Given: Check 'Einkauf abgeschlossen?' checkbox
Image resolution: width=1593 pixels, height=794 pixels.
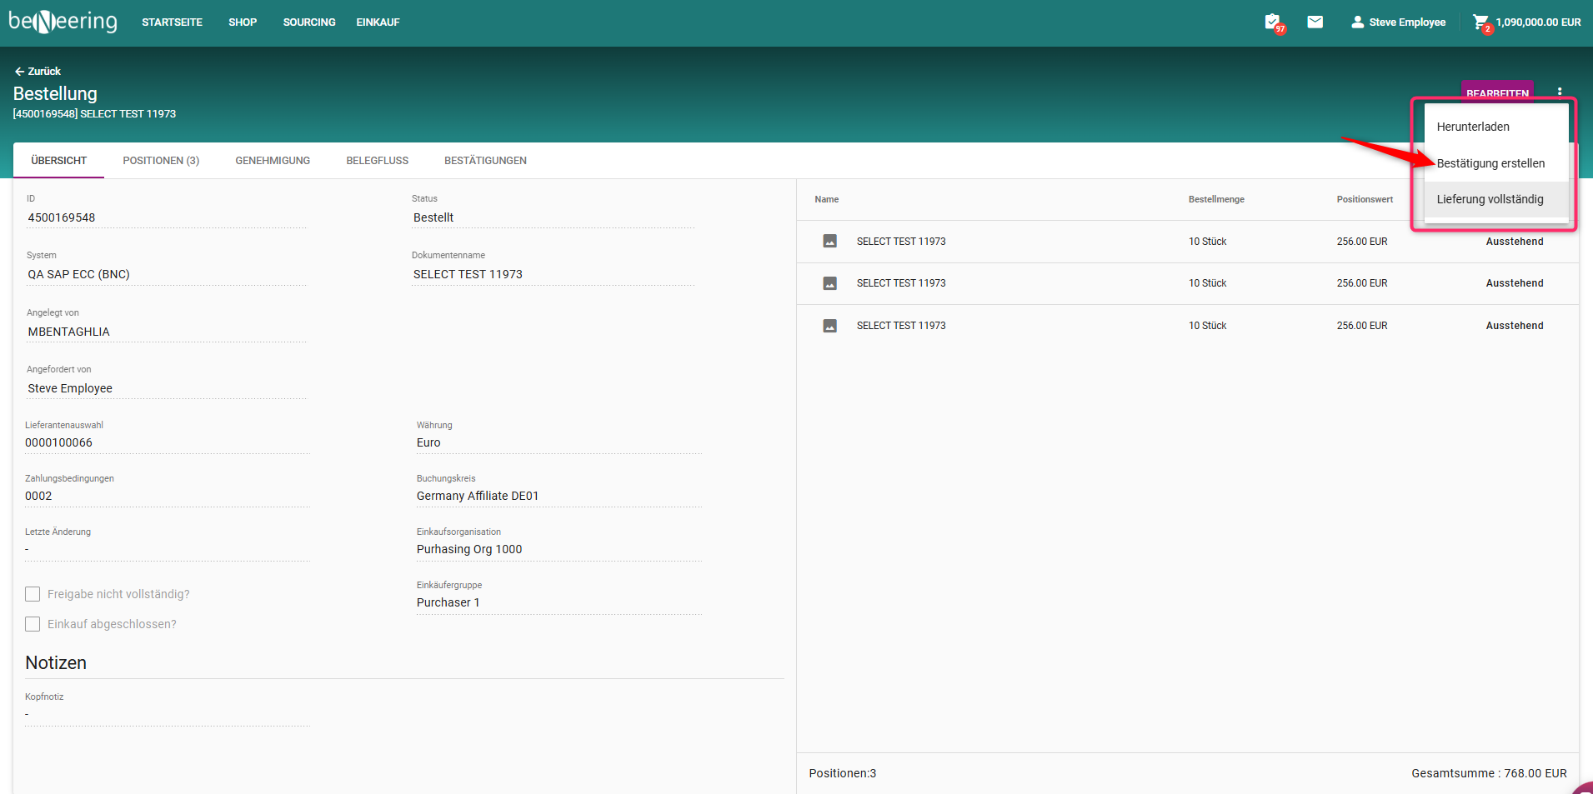Looking at the screenshot, I should point(33,624).
